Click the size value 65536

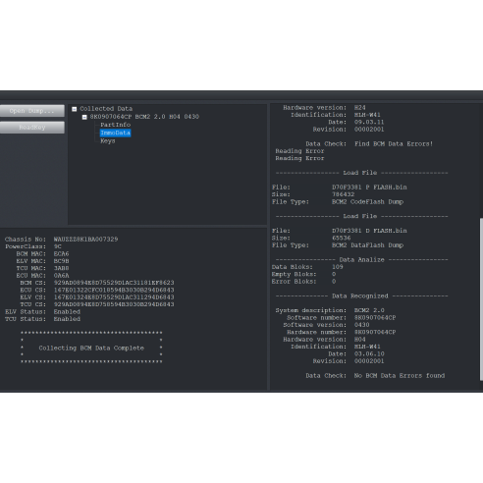tap(341, 238)
